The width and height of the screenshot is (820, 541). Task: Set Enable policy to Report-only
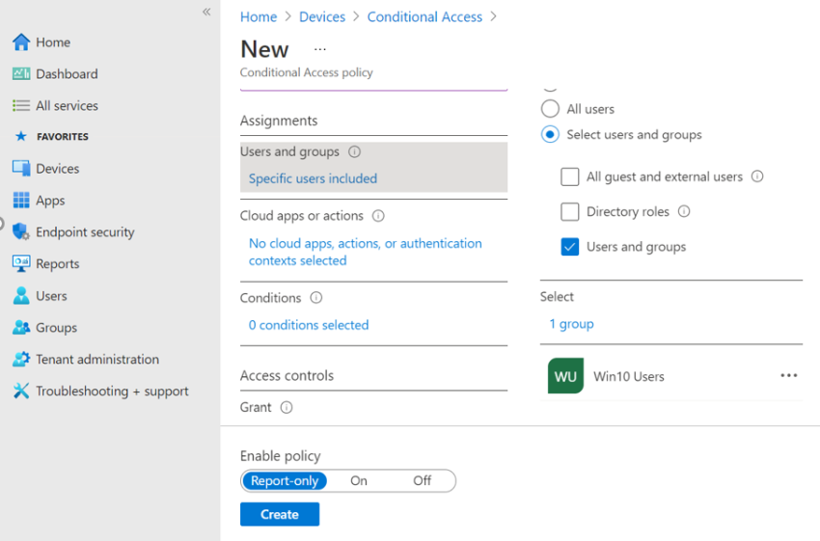[x=285, y=481]
